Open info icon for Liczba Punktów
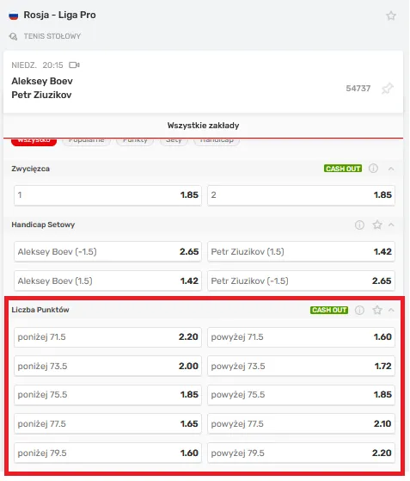Viewport: 410px width, 481px height. point(359,310)
